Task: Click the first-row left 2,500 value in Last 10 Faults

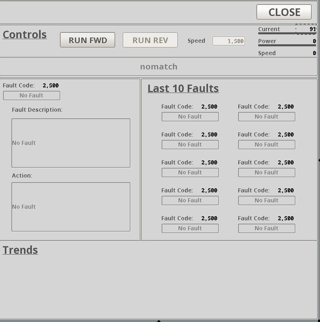Action: (209, 107)
